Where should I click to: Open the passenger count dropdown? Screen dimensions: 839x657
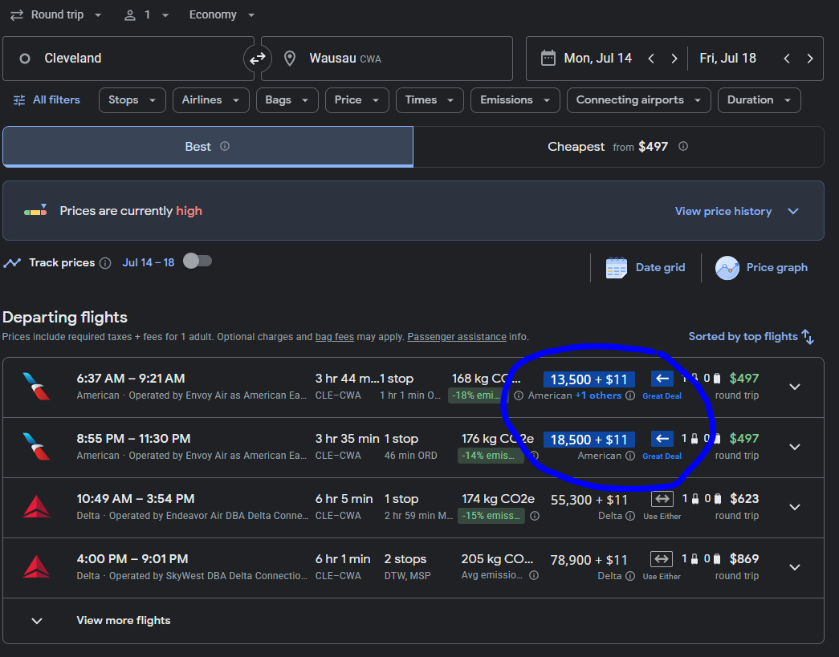tap(147, 15)
